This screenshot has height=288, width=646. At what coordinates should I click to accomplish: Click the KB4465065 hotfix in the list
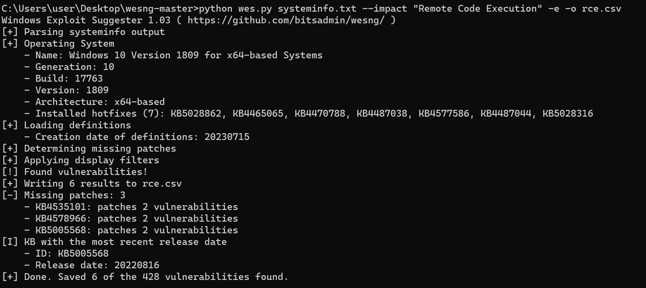pyautogui.click(x=258, y=113)
